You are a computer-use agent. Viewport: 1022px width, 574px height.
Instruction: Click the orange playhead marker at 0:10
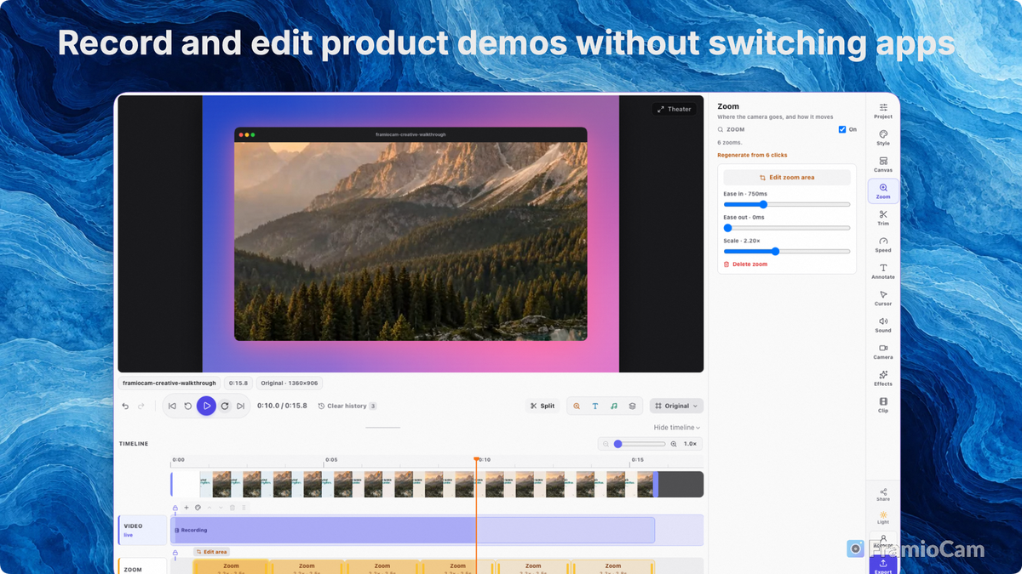(476, 460)
